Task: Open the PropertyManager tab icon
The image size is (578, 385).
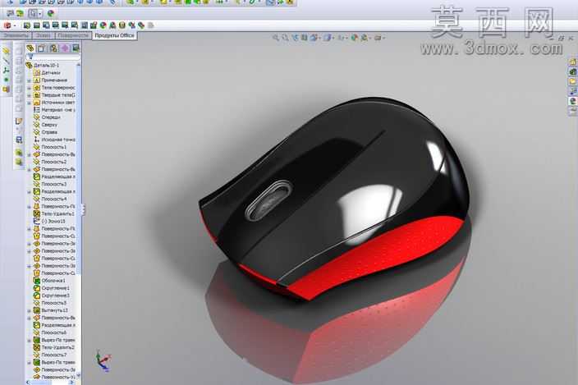Action: 42,48
